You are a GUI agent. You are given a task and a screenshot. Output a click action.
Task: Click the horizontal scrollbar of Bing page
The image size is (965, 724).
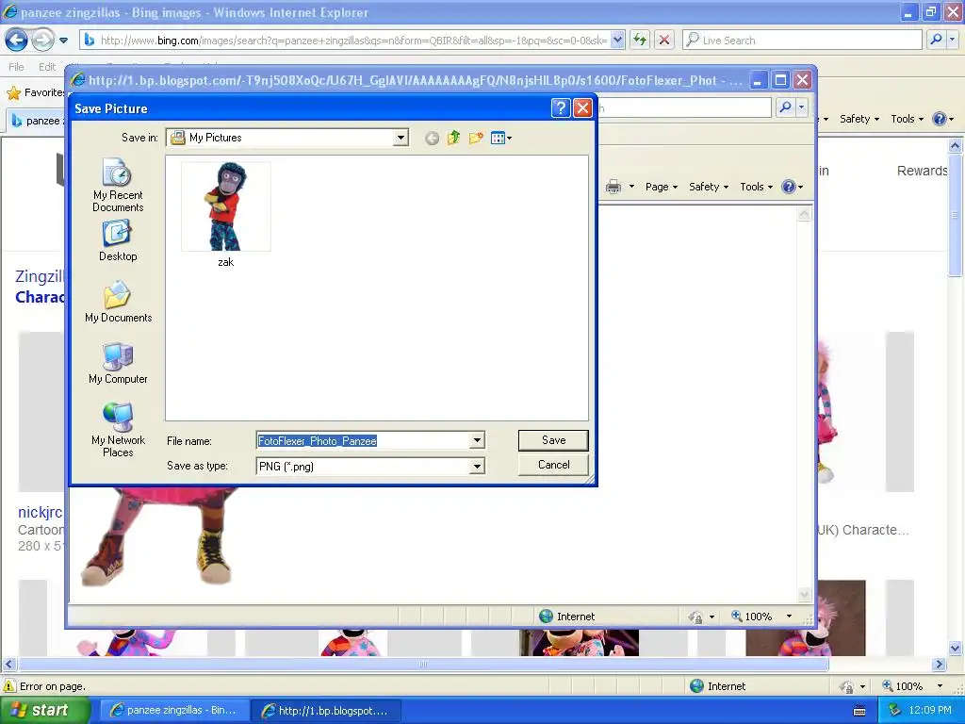tap(423, 665)
